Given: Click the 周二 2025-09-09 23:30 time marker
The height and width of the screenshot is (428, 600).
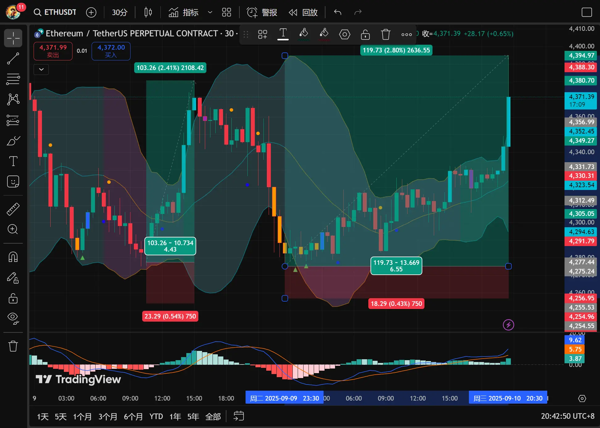Looking at the screenshot, I should (x=284, y=398).
